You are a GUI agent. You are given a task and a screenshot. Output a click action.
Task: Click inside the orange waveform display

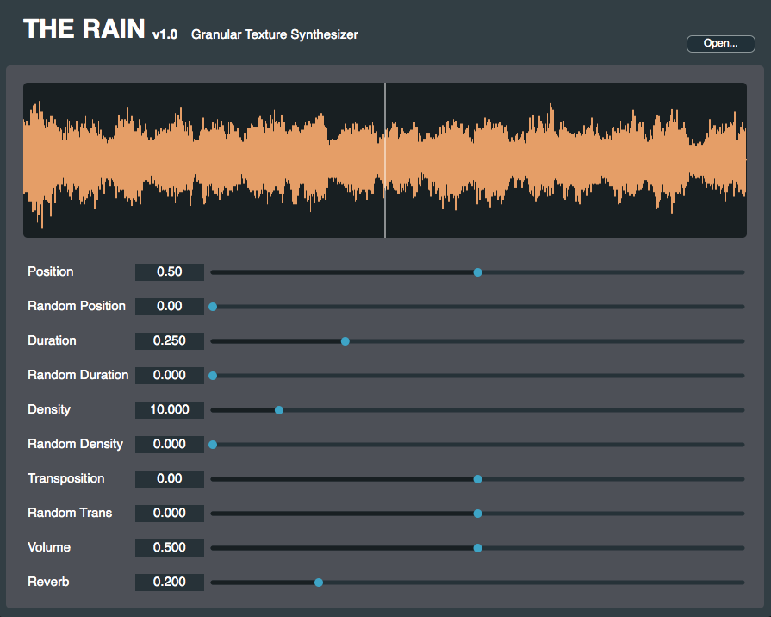point(385,160)
